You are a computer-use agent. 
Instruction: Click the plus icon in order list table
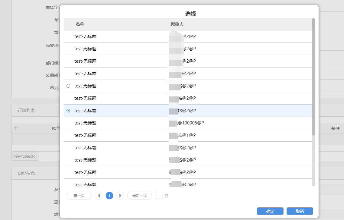tap(16, 128)
